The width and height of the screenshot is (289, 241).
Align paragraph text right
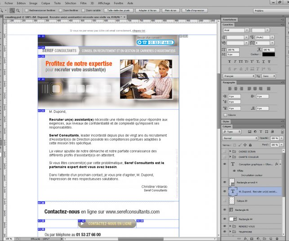241,89
